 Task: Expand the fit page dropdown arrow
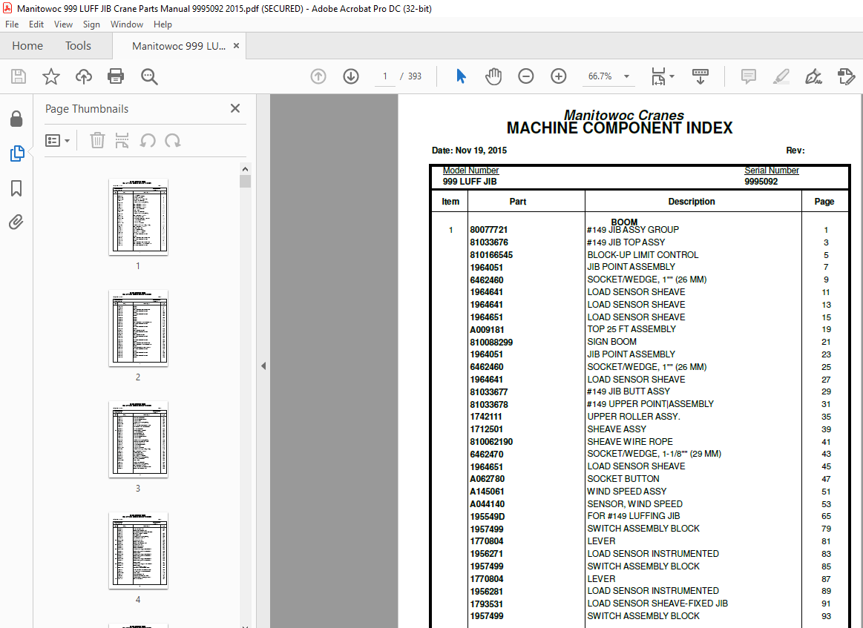pyautogui.click(x=672, y=76)
